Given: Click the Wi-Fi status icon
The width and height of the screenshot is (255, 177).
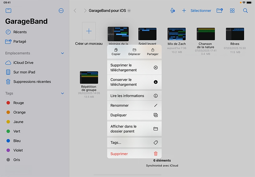Looking at the screenshot, I should pos(244,2).
